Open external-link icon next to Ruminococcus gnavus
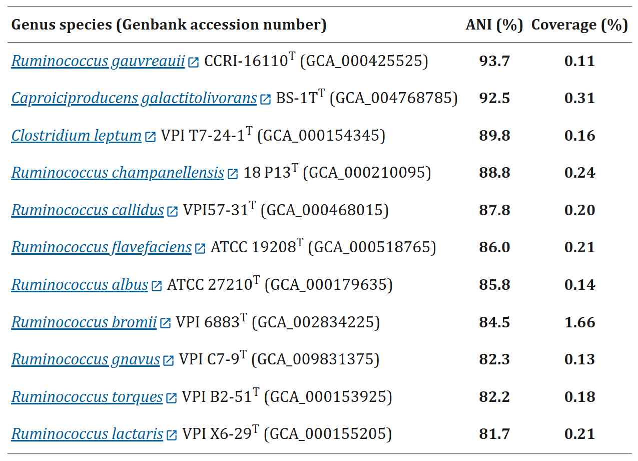The width and height of the screenshot is (638, 461). (x=169, y=361)
